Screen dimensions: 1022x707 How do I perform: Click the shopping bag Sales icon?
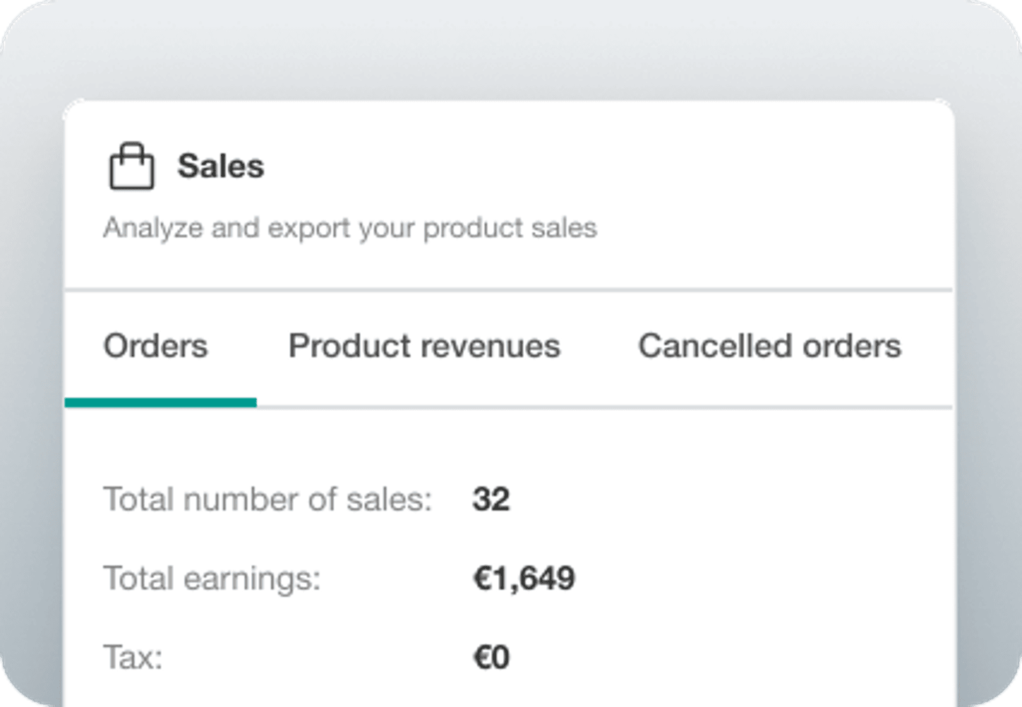coord(131,166)
